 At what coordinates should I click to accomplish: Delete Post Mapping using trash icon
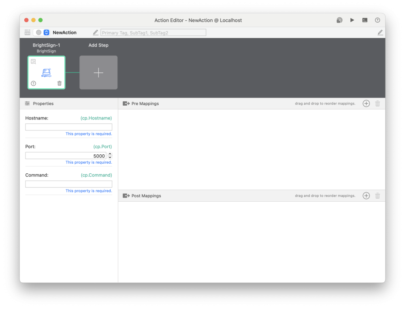(x=377, y=196)
